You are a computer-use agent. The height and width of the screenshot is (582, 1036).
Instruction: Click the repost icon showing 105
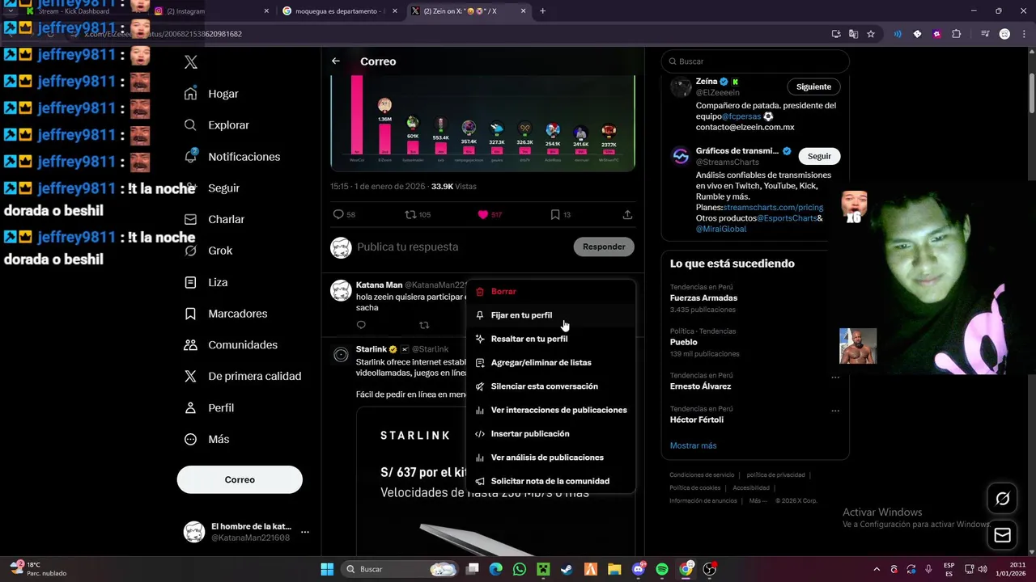point(410,214)
